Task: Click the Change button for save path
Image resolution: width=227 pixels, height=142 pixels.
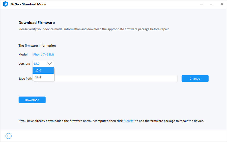Action: click(x=195, y=78)
